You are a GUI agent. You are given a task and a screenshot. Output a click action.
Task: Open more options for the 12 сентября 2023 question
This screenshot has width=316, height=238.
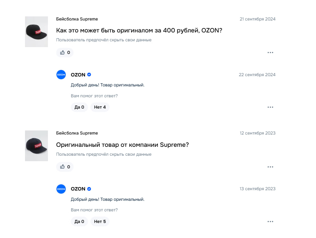click(270, 167)
